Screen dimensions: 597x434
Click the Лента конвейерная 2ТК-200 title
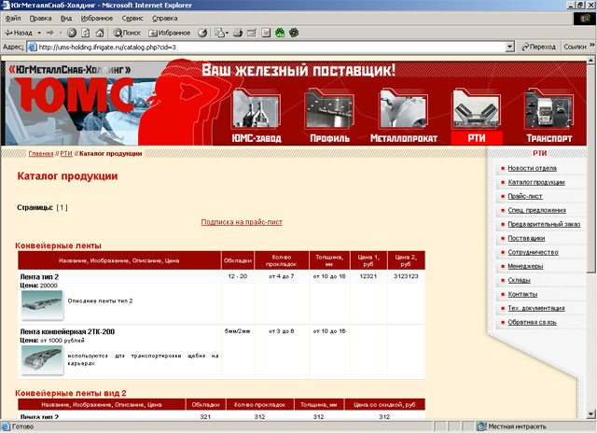(67, 331)
